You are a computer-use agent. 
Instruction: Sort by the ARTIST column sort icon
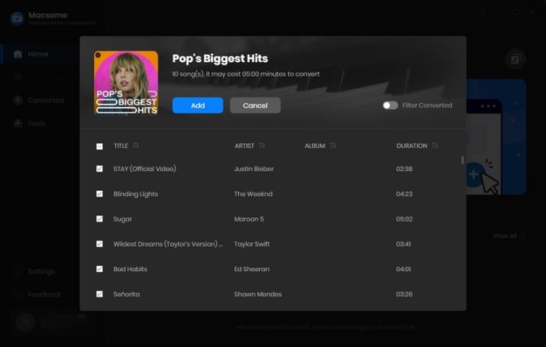coord(262,145)
